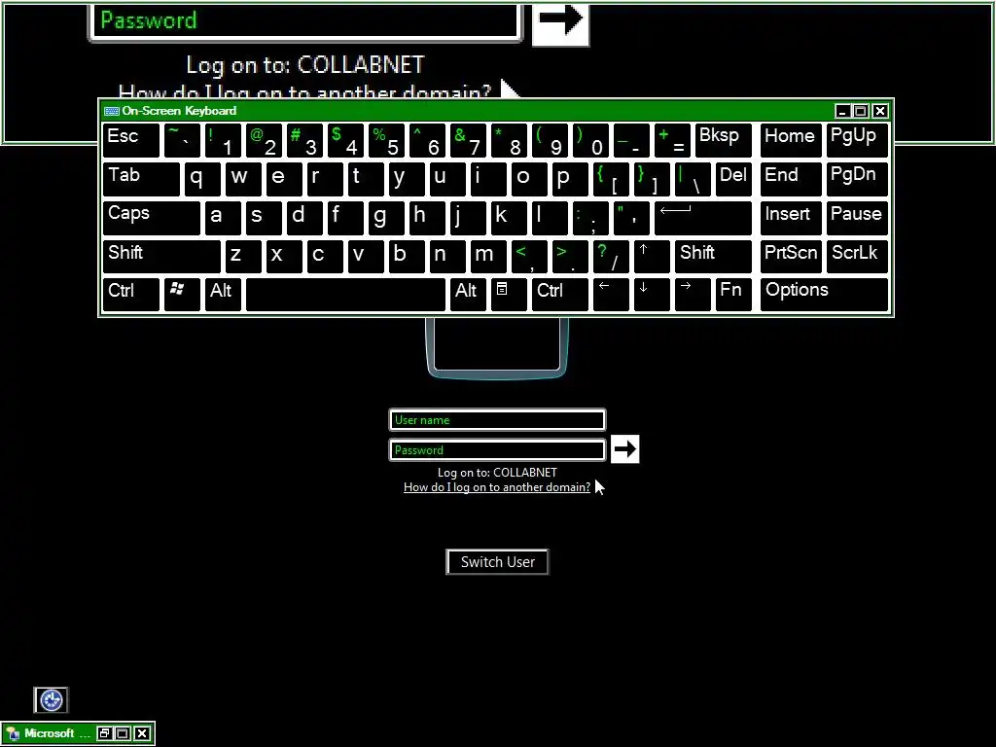Click the tilde / backtick key

point(182,140)
